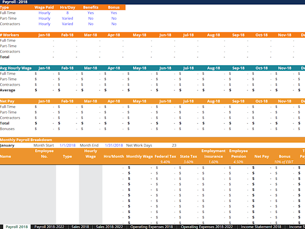Screen dimensions: 305x229
Task: Open the Income Statement 2018 sheet tab
Action: tap(261, 227)
